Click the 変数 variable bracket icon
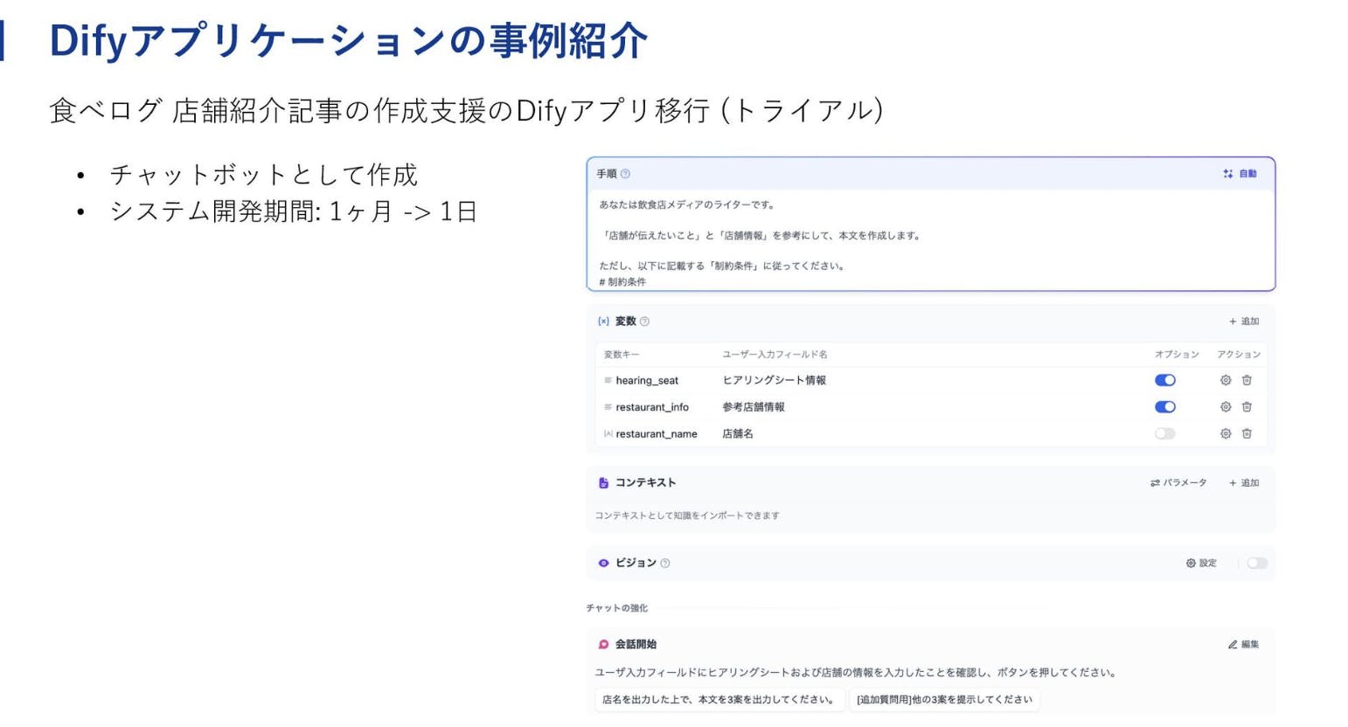 (603, 322)
